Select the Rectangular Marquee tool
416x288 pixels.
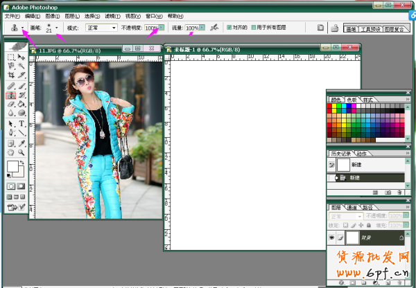(x=12, y=57)
